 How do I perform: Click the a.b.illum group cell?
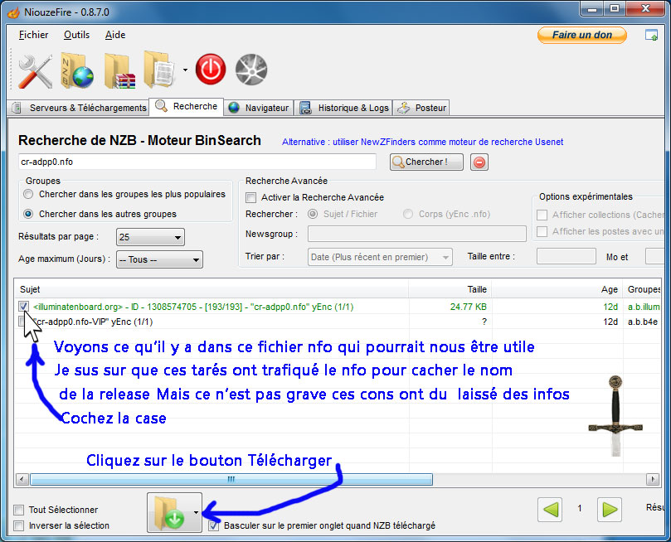click(644, 307)
